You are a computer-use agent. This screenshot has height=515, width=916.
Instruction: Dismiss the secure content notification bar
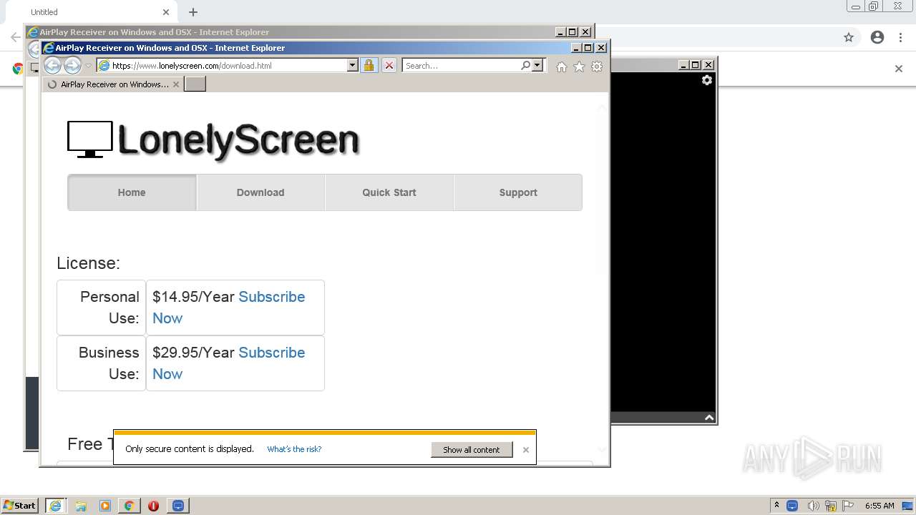[x=526, y=450]
